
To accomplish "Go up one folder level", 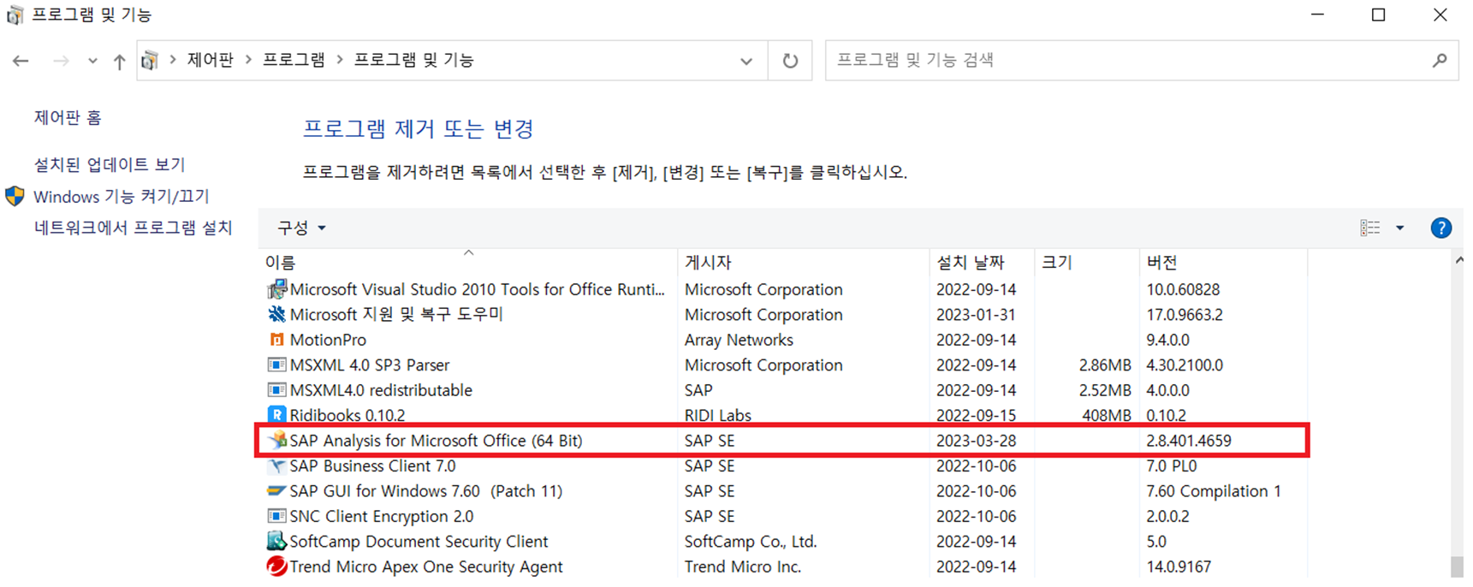I will (119, 61).
